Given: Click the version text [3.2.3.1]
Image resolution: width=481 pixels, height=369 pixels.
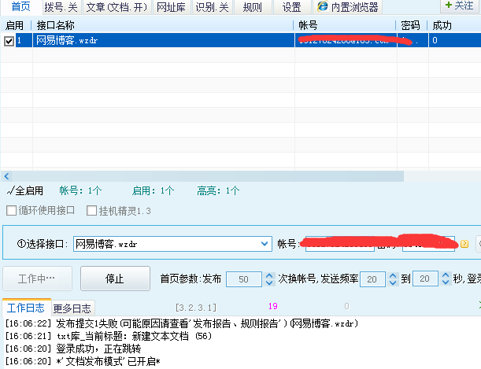Looking at the screenshot, I should (196, 308).
